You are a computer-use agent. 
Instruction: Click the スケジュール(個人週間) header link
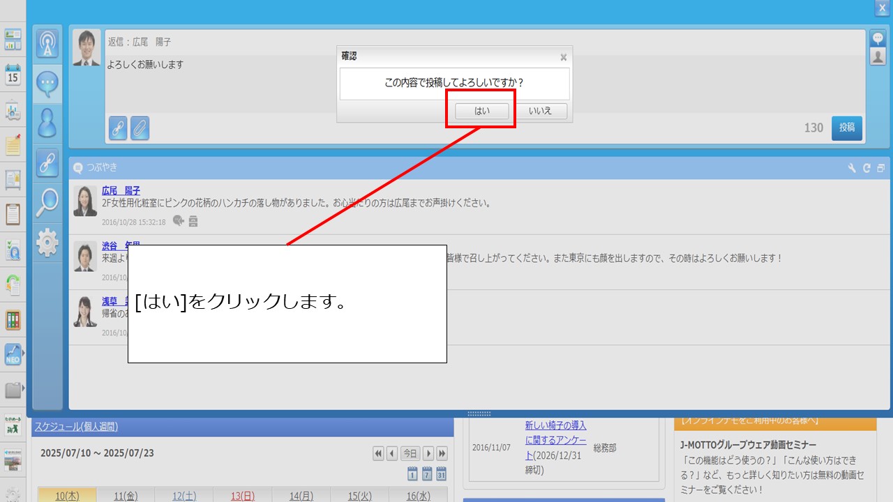tap(76, 427)
